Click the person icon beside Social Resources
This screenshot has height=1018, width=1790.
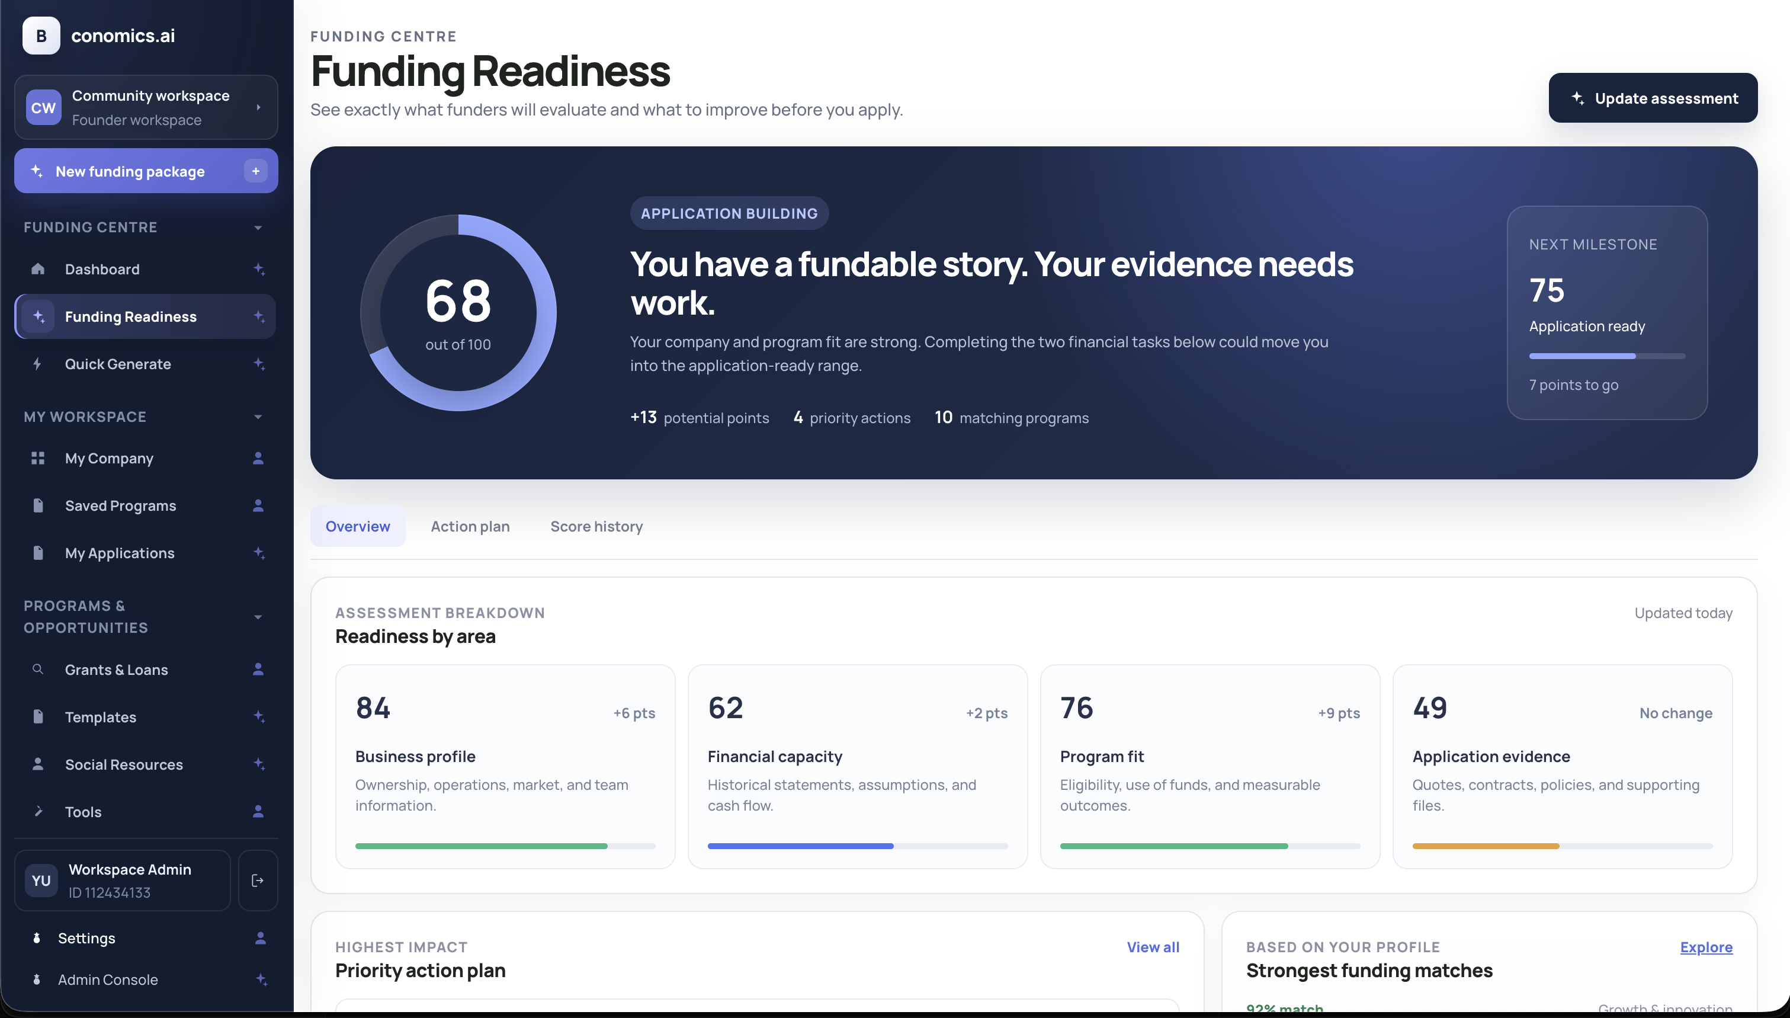38,764
